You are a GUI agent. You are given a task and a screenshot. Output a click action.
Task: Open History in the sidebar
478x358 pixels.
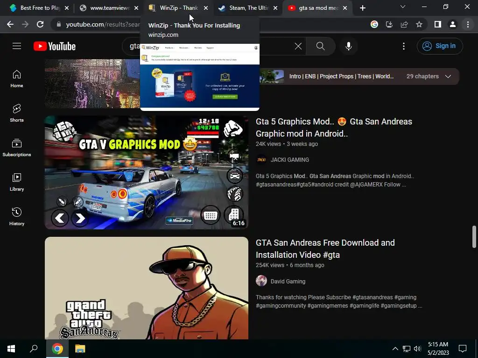tap(17, 217)
